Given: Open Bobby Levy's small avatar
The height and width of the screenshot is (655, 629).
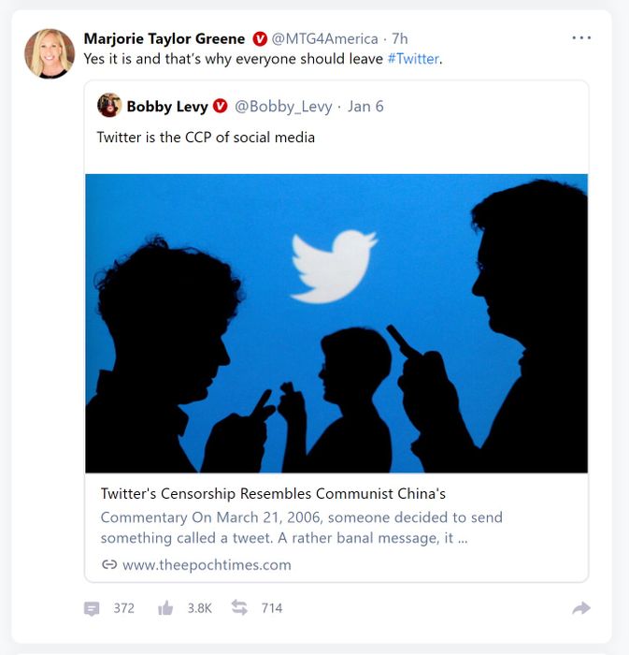Looking at the screenshot, I should tap(109, 106).
